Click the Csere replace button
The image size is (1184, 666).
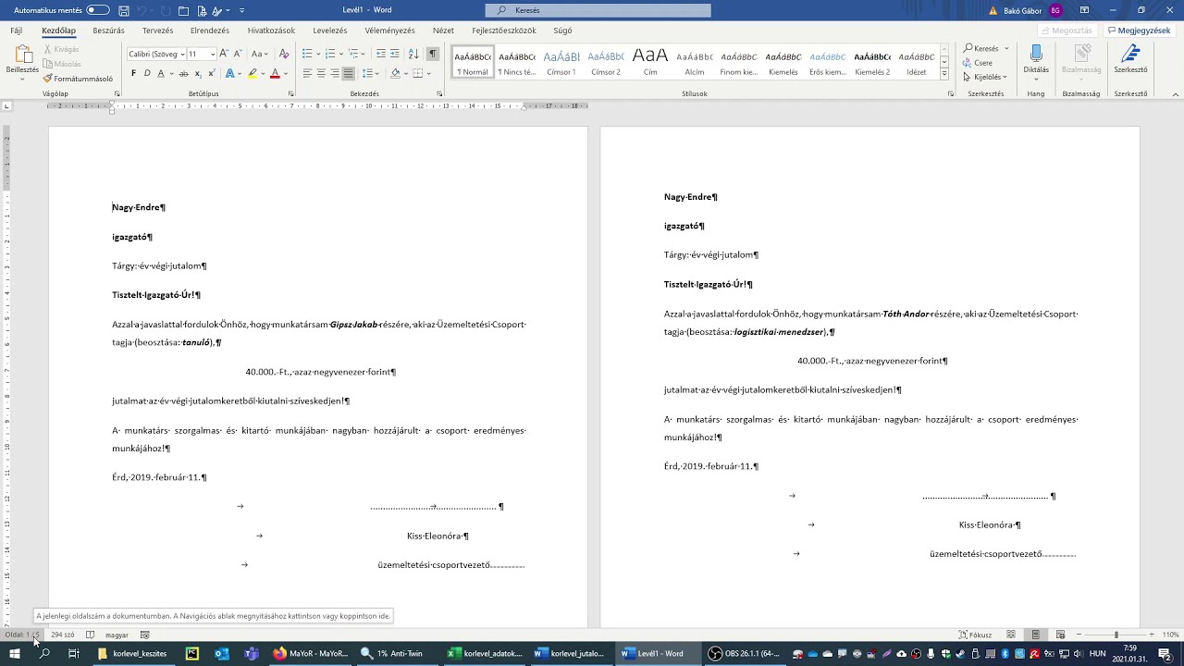[979, 63]
